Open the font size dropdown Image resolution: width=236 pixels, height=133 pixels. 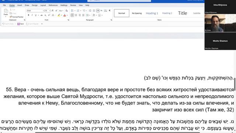[x=50, y=11]
